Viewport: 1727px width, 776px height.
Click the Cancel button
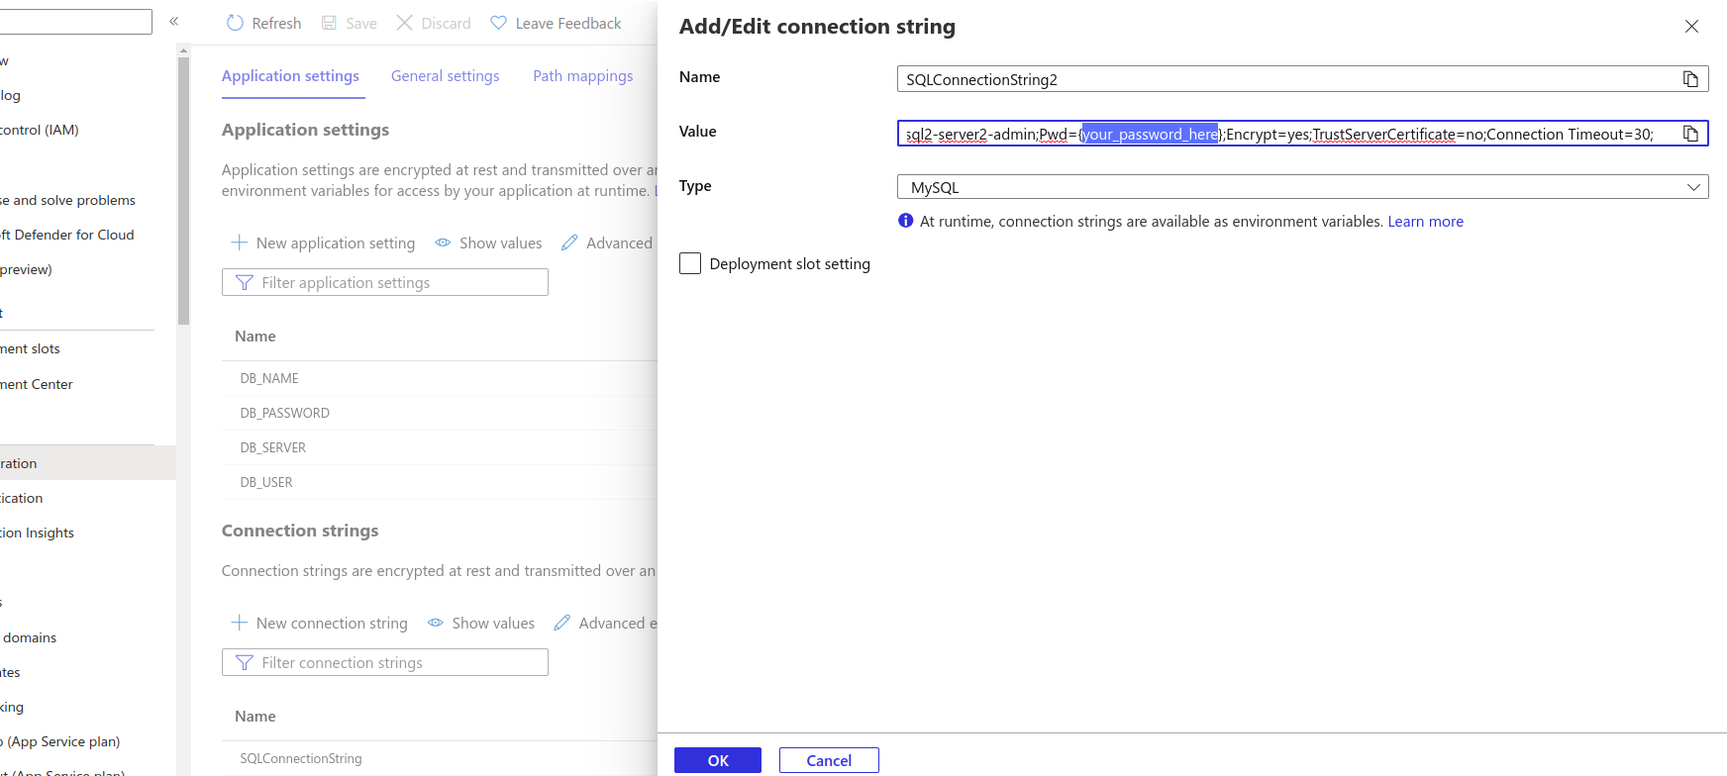[x=829, y=760]
